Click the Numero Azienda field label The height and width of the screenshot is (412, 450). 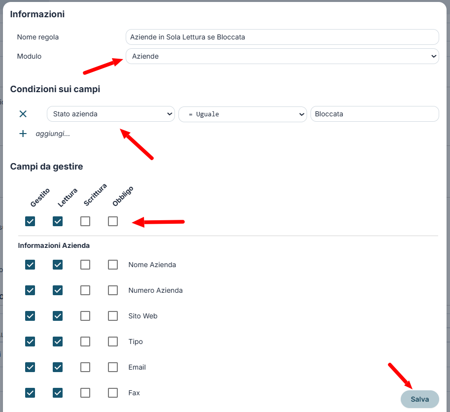pos(155,290)
